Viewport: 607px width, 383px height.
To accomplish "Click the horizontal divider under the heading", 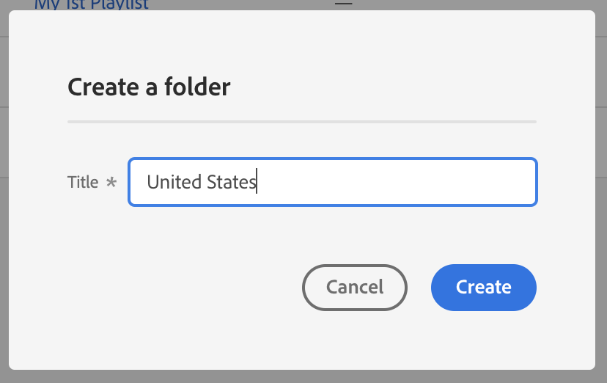I will click(x=301, y=121).
